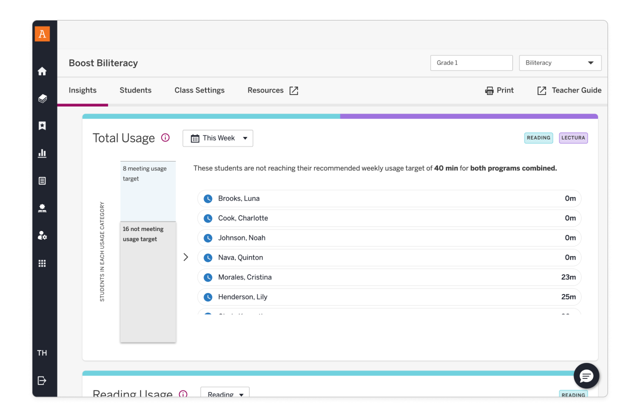Open the document list sidebar icon
Image resolution: width=640 pixels, height=418 pixels.
tap(42, 181)
